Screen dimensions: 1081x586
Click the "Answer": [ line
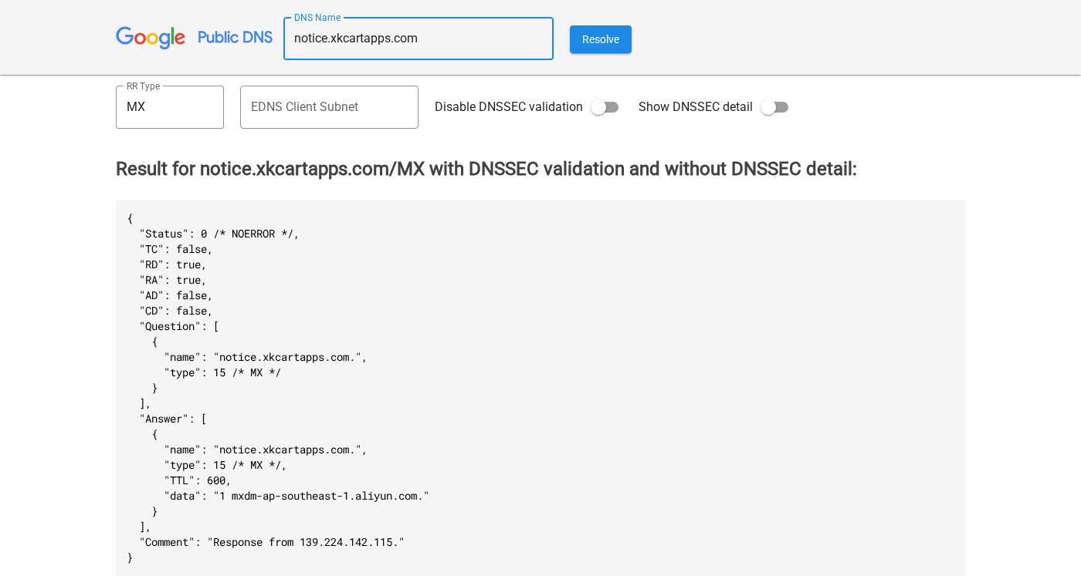(173, 419)
